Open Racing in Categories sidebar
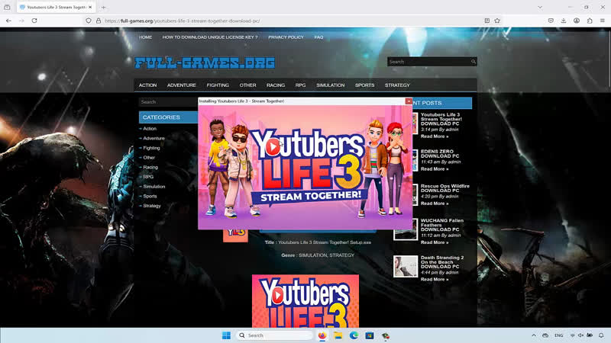 [x=150, y=167]
